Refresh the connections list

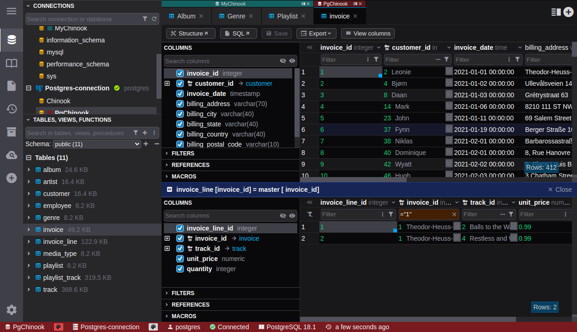(154, 19)
